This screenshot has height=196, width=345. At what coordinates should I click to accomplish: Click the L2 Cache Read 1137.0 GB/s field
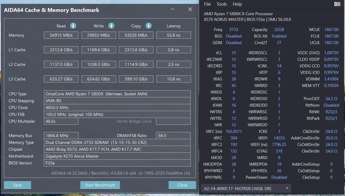pos(61,64)
